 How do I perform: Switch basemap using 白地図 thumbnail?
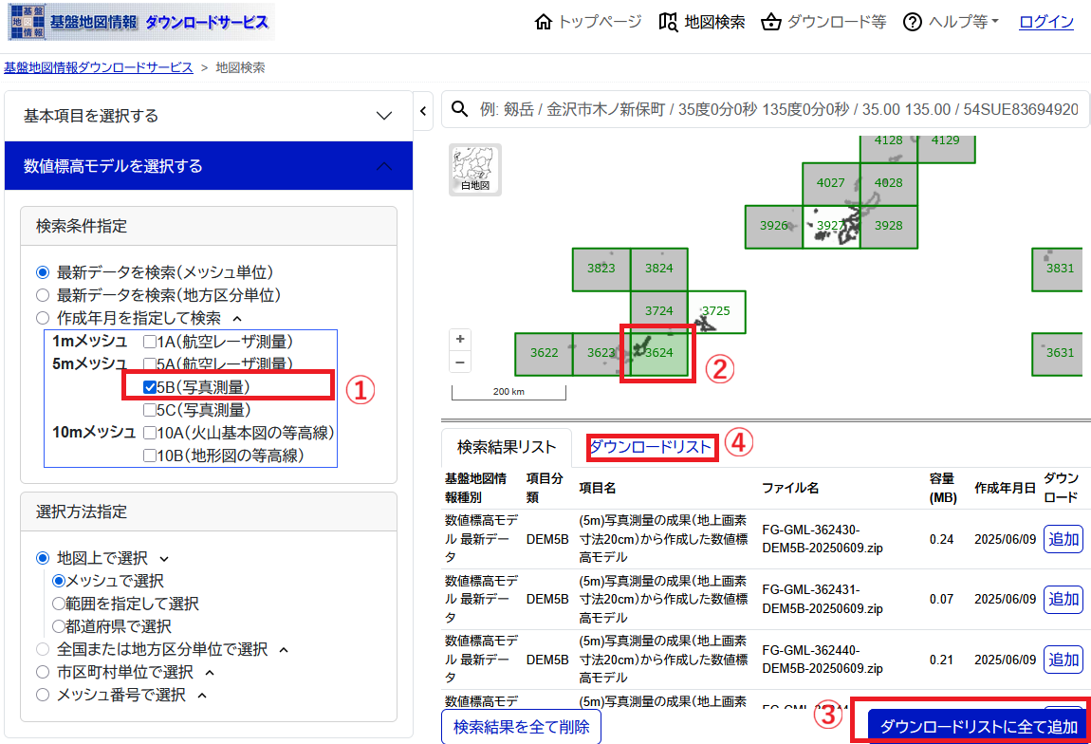[x=475, y=170]
